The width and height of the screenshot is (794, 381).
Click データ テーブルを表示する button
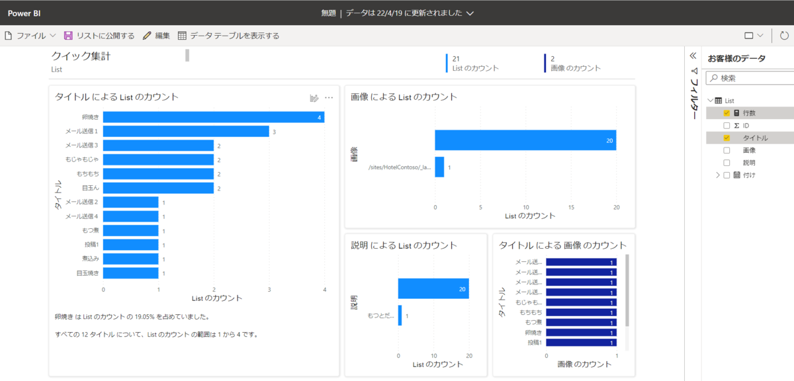tap(228, 36)
